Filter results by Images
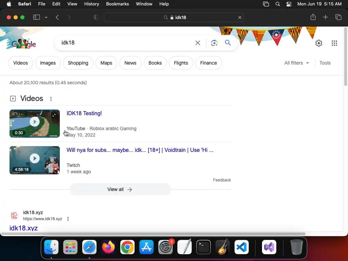The image size is (348, 261). pyautogui.click(x=48, y=63)
